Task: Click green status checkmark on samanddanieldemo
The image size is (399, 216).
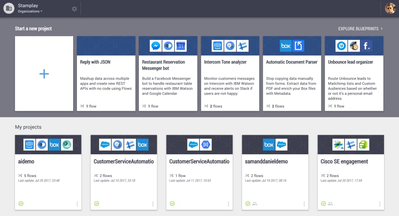Action: [248, 204]
